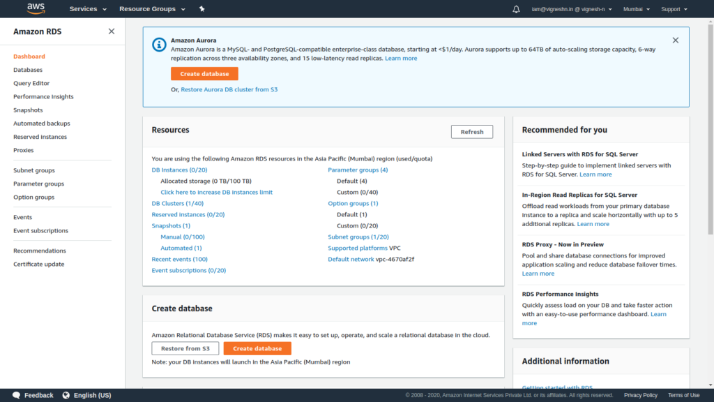Learn more about In-Region Read Replicas

[593, 224]
